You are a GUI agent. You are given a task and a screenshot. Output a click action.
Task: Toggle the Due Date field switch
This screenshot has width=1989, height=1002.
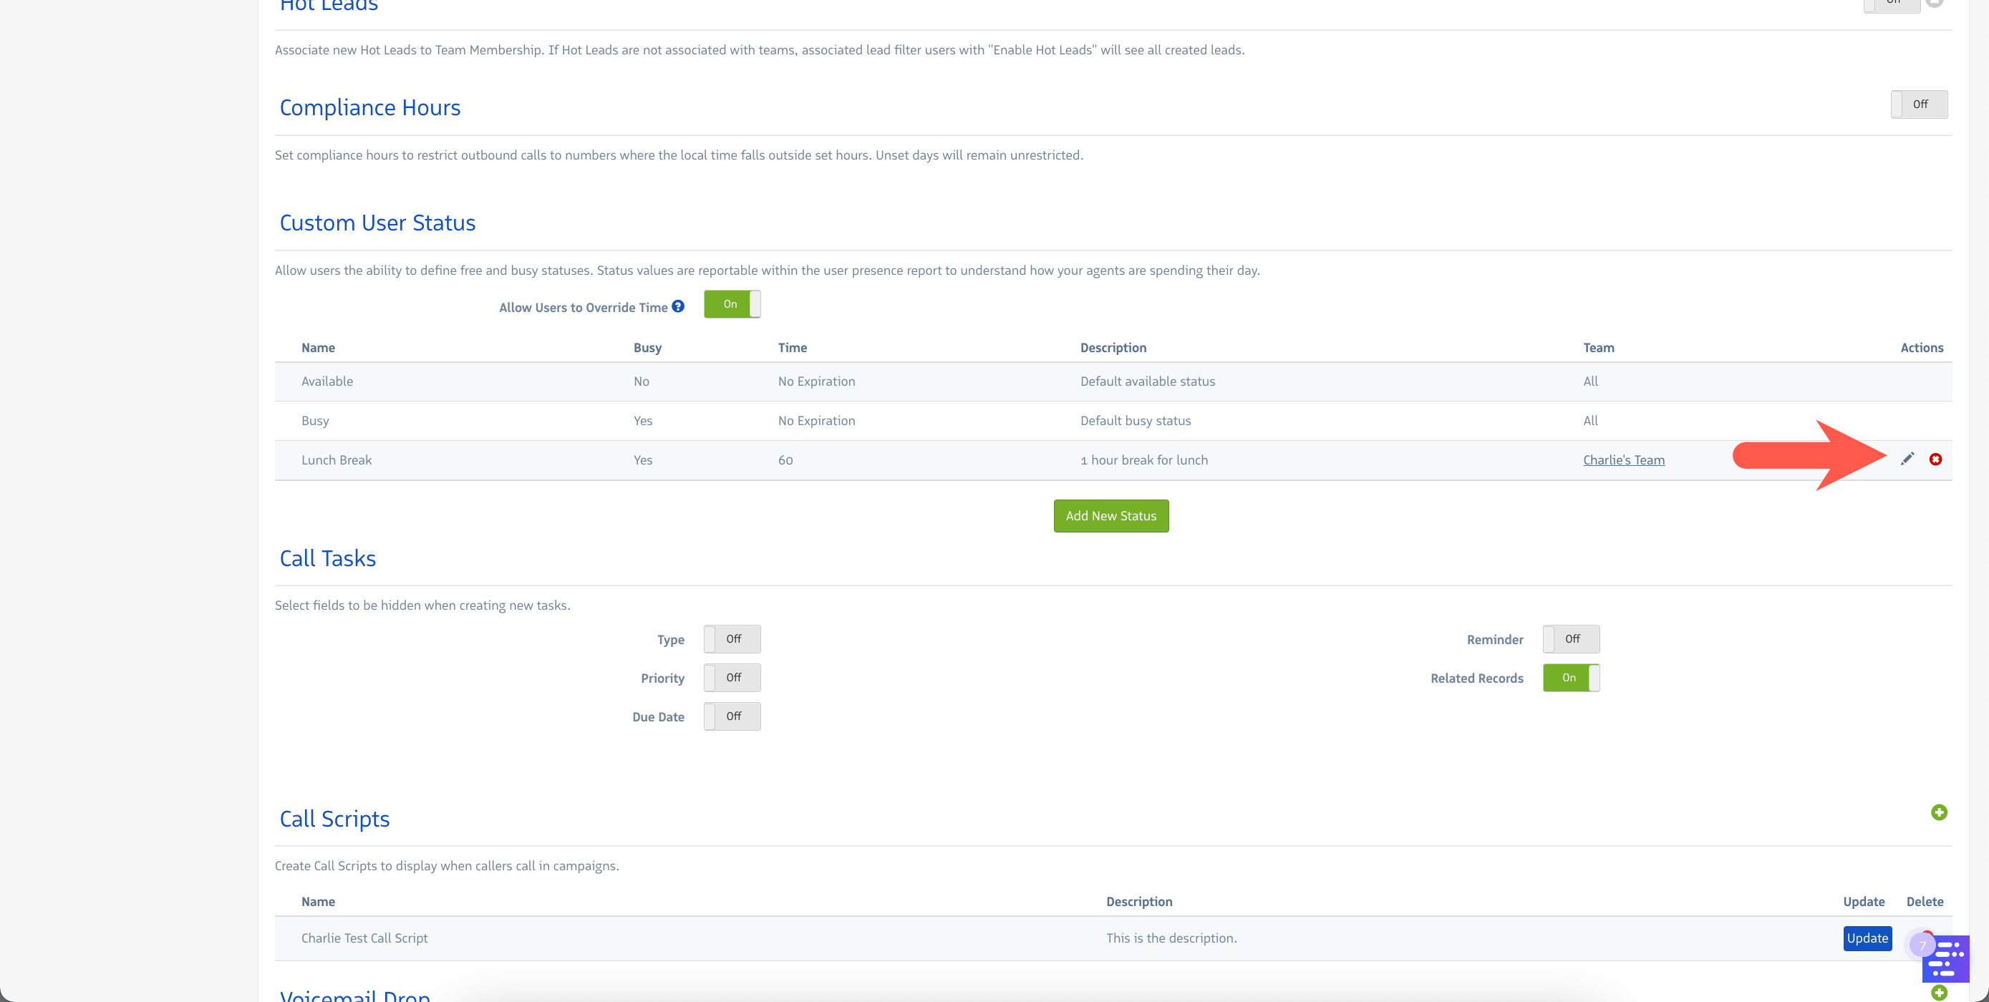tap(731, 716)
